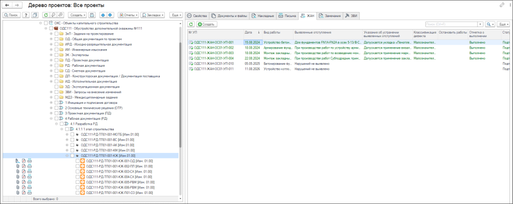The height and width of the screenshot is (204, 513).
Task: Click paperclip icon for КЖ-002-ПП row
Action: (18, 166)
